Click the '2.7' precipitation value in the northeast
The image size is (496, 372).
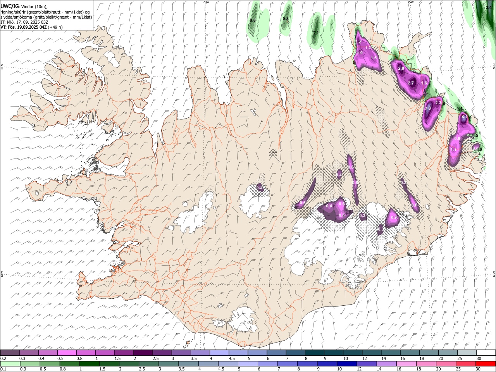[411, 83]
